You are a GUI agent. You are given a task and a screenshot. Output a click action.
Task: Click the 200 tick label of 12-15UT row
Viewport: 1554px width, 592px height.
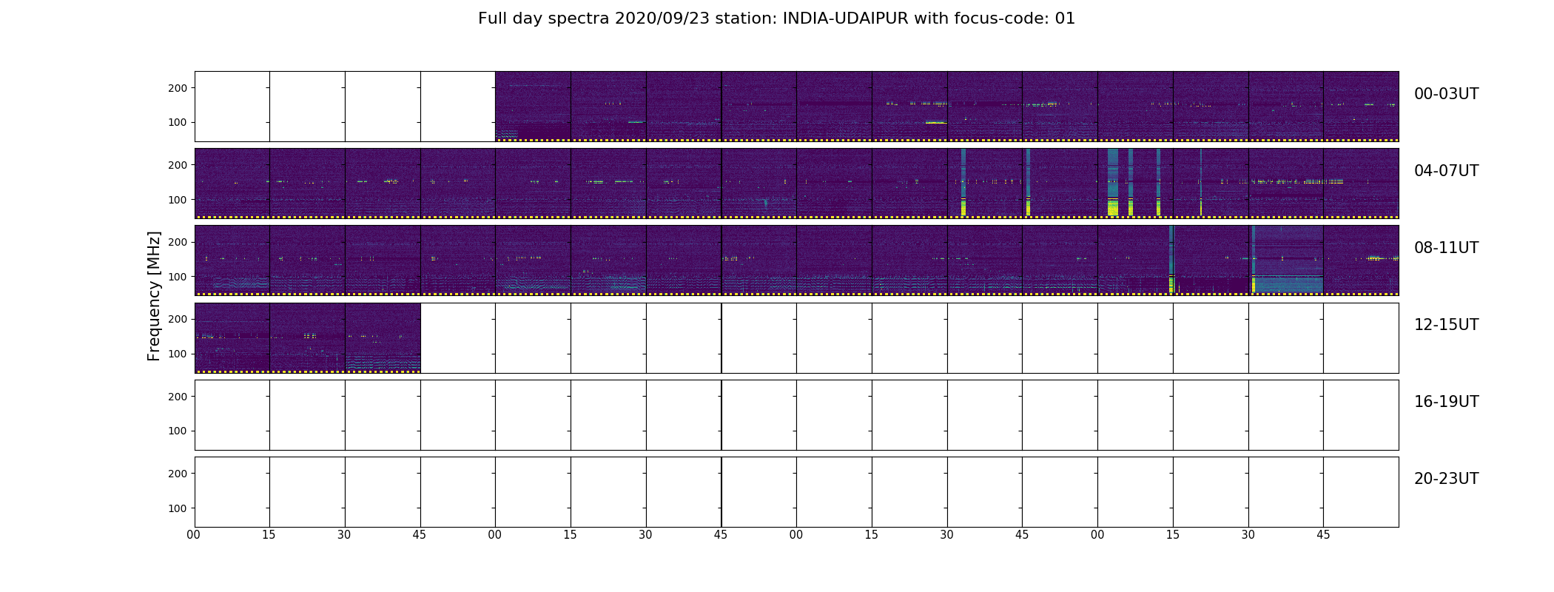point(178,319)
